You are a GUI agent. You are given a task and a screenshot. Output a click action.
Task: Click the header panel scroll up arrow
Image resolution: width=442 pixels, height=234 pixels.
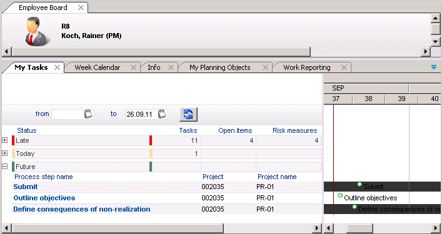pos(436,18)
